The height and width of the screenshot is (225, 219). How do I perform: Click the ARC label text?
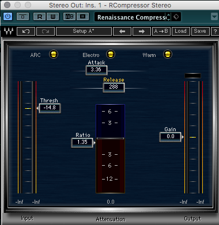[36, 55]
